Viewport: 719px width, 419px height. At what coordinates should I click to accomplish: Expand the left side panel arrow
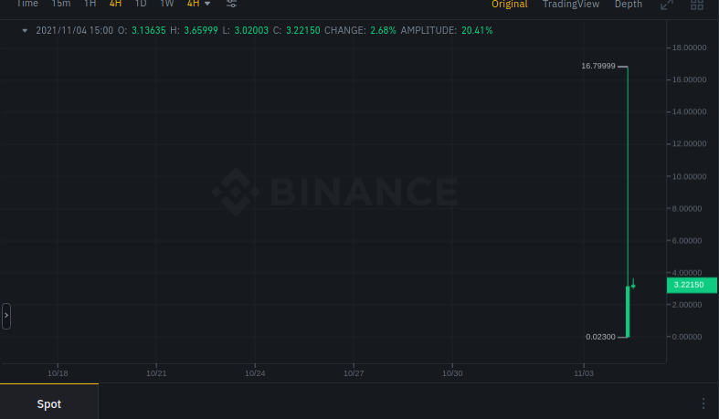[6, 316]
